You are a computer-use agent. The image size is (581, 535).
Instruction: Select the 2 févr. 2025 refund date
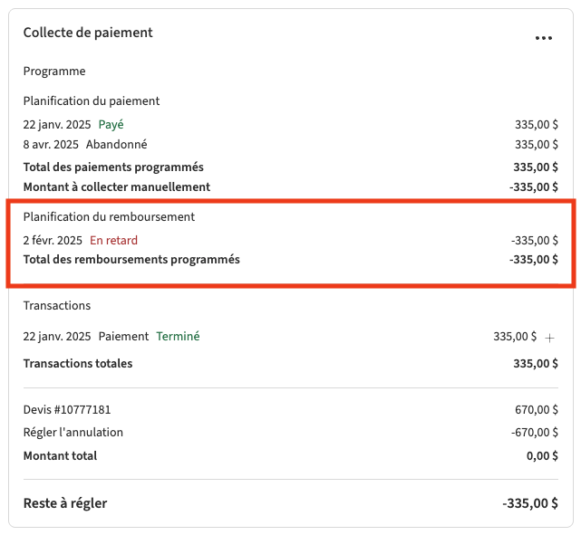coord(53,240)
